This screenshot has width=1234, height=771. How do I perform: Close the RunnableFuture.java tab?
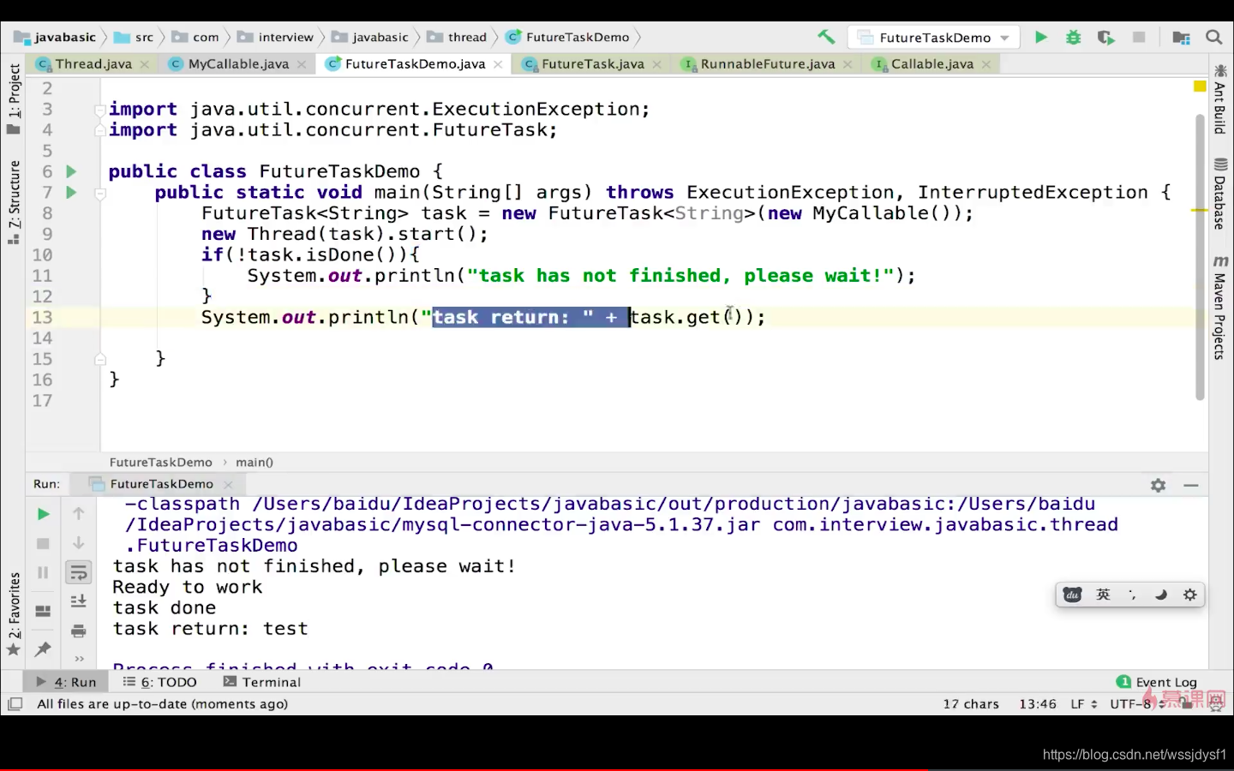click(x=848, y=64)
